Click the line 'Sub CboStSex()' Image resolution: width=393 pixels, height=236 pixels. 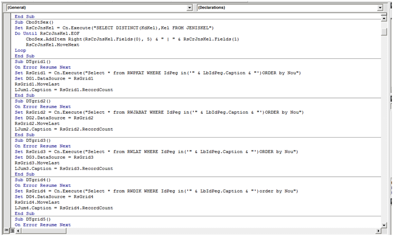34,22
